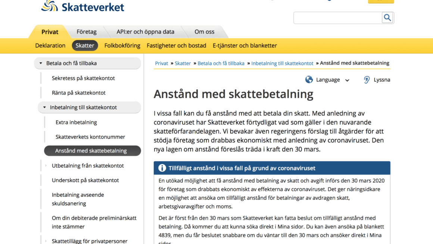Image resolution: width=433 pixels, height=244 pixels.
Task: Click the info icon in coronavirus banner
Action: pyautogui.click(x=162, y=168)
